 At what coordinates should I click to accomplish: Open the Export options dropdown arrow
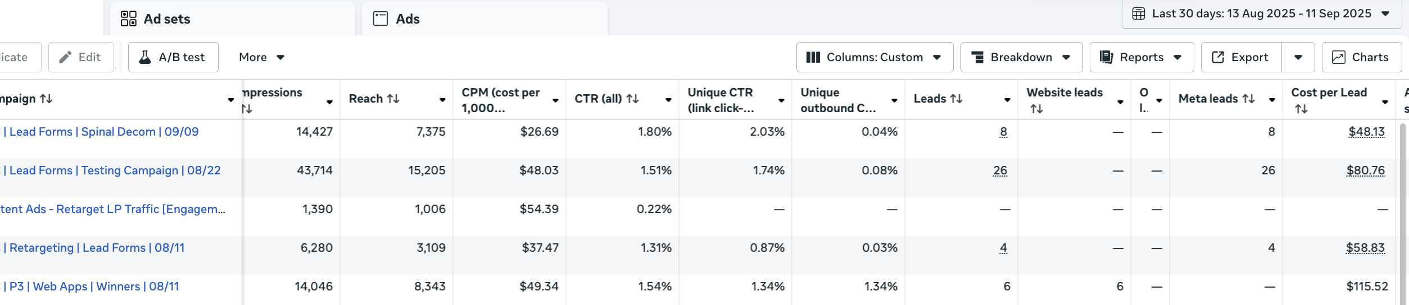pos(1298,57)
